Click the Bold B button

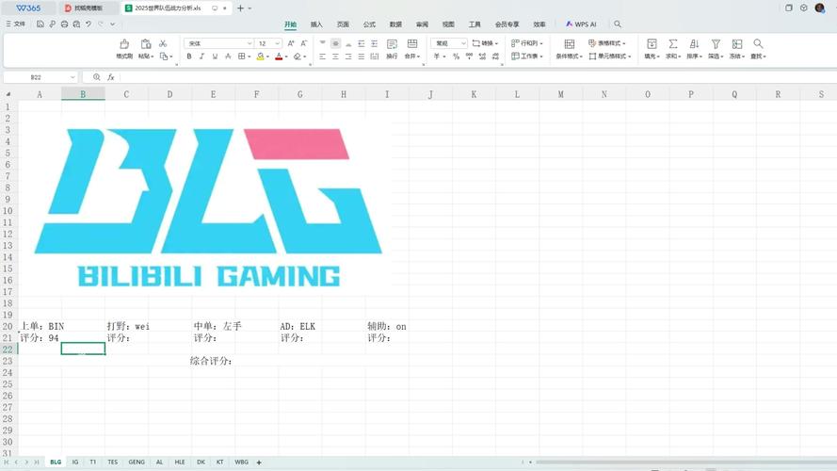(189, 57)
